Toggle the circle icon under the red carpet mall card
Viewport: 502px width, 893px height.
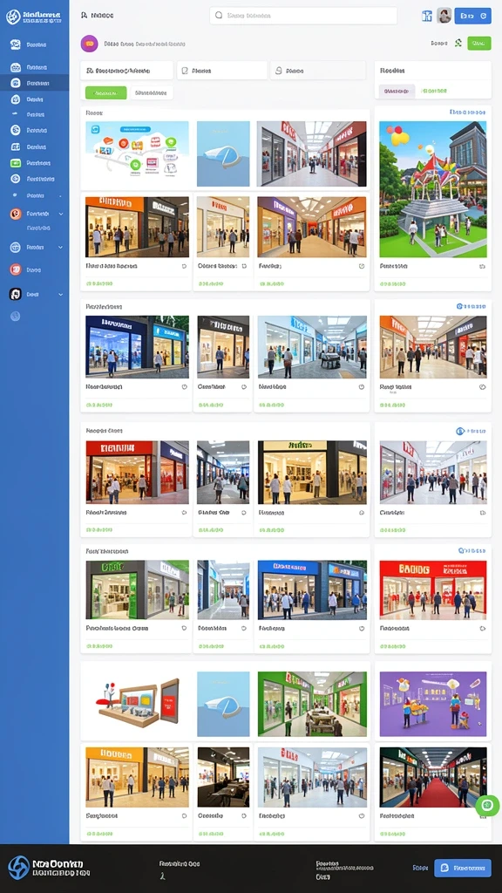point(483,816)
